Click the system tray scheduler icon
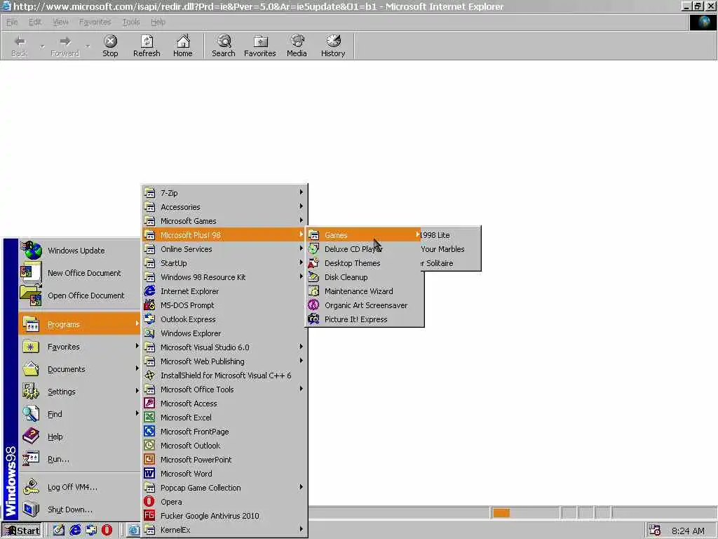 (x=655, y=531)
